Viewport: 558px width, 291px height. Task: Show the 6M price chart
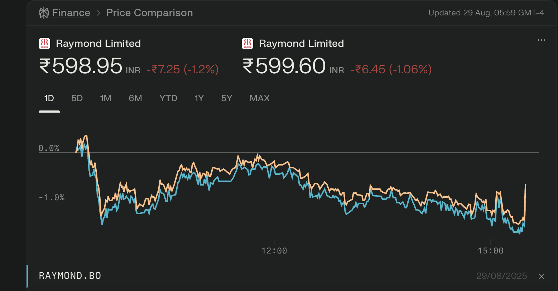[135, 98]
